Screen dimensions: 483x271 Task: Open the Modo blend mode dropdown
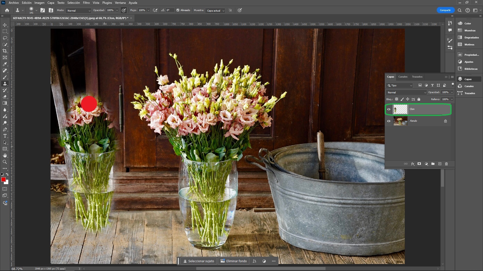click(x=79, y=11)
